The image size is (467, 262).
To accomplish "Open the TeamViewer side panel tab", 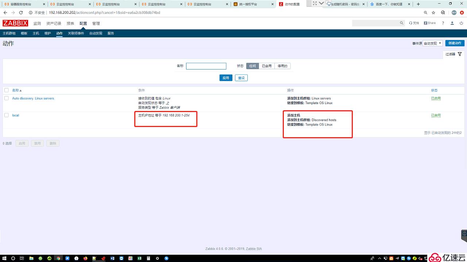I will coord(464,236).
